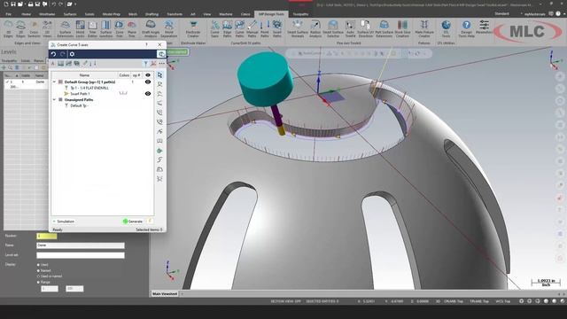This screenshot has height=319, width=567.
Task: Collapse the Unassigned Paths tree node
Action: tap(55, 100)
